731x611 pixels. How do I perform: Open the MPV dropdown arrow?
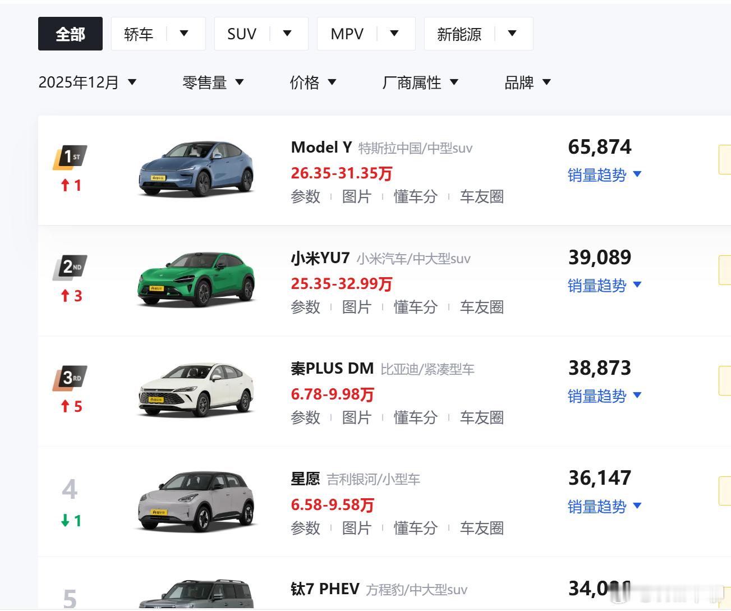396,34
